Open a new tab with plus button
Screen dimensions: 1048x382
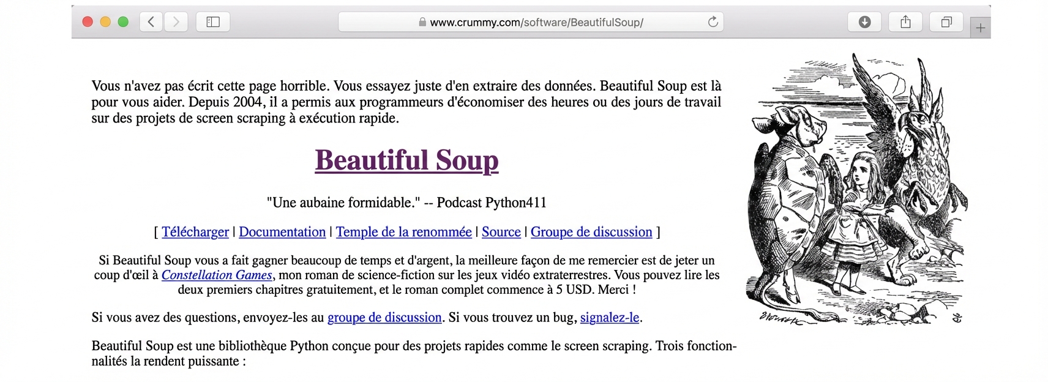click(980, 28)
